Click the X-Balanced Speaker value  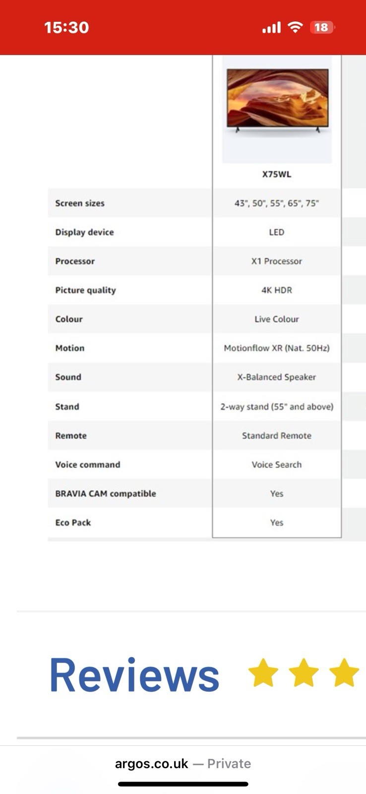(277, 377)
